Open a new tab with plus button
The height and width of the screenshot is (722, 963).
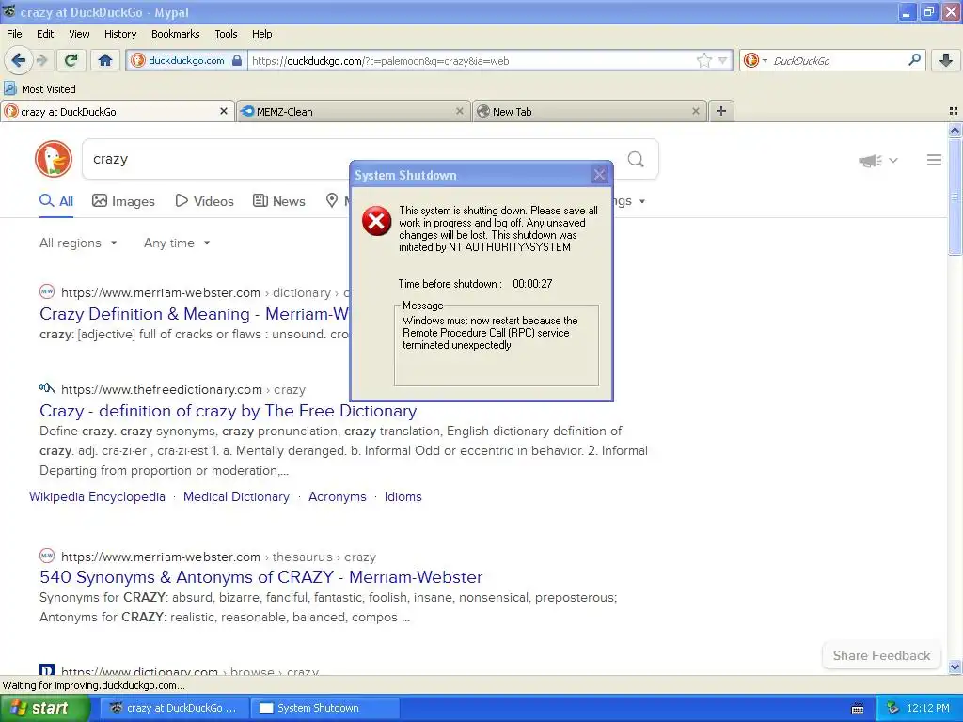[721, 111]
